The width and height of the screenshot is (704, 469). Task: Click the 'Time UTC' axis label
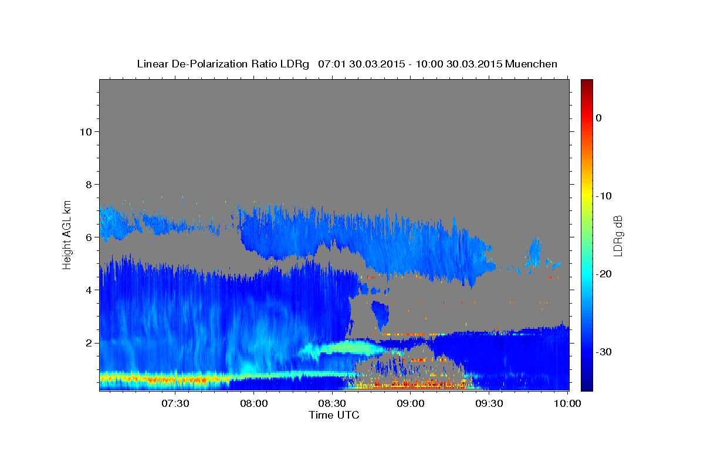(x=334, y=415)
